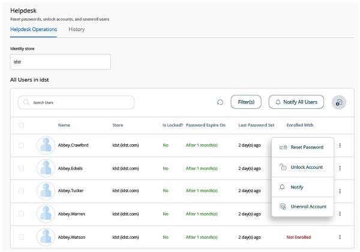Open the Identity store dropdown
Screen dimensions: 360x252
(x=60, y=62)
